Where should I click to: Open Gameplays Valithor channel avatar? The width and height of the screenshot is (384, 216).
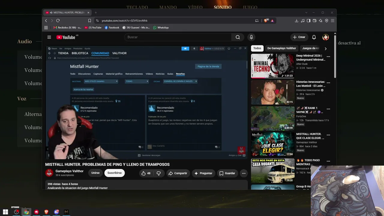[49, 173]
